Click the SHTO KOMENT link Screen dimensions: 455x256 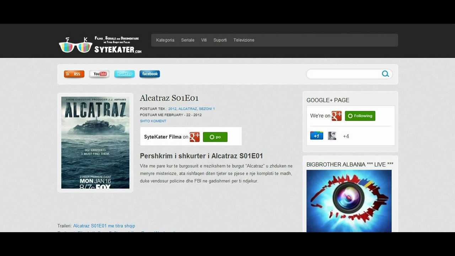153,121
